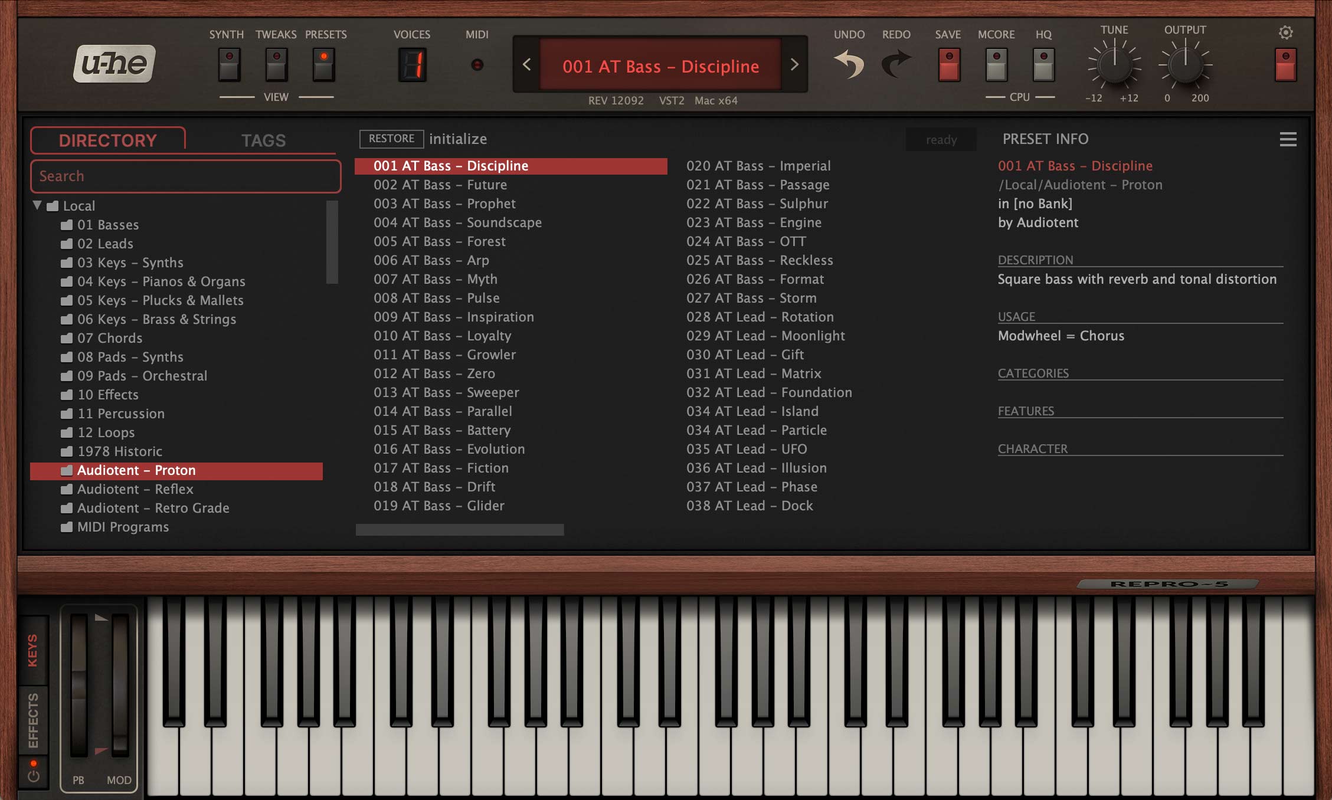
Task: Click the TUNE knob
Action: tap(1114, 64)
